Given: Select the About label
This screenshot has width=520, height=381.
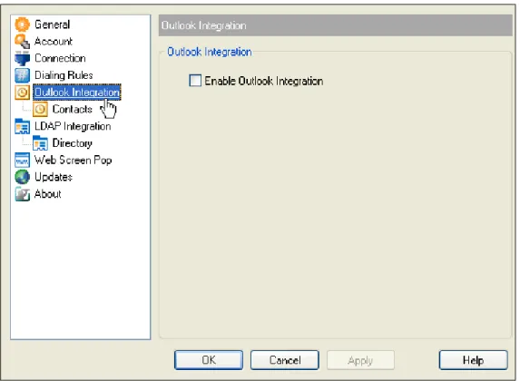Looking at the screenshot, I should (x=48, y=194).
